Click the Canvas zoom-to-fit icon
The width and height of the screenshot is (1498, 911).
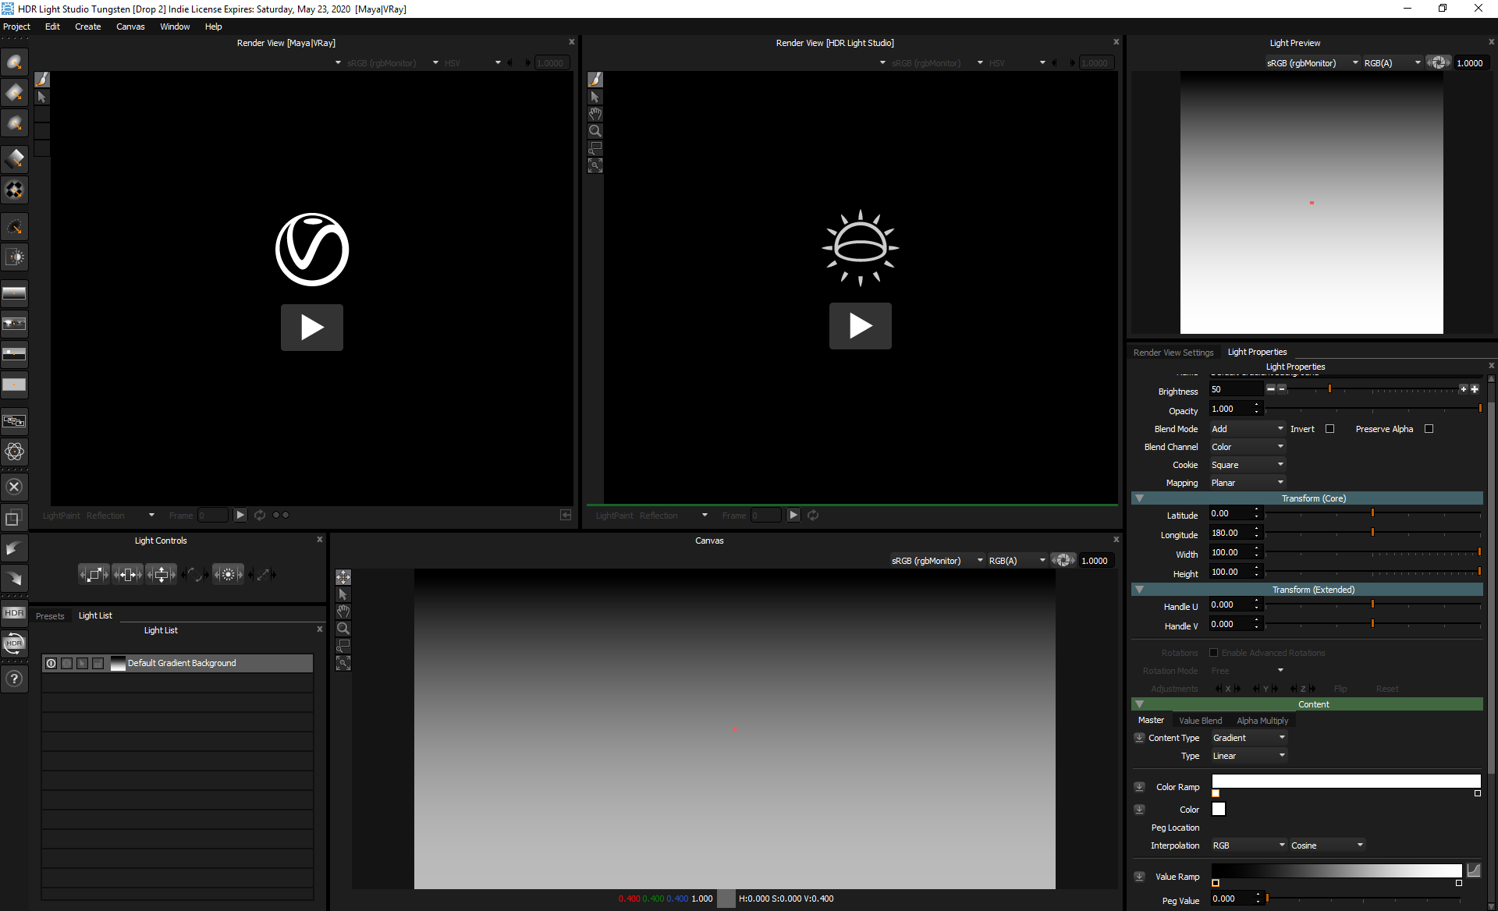click(343, 663)
